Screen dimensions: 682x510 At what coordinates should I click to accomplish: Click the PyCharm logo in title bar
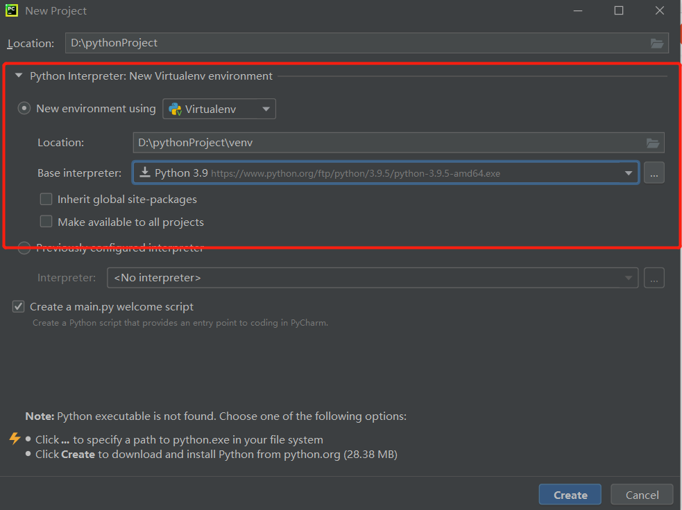click(12, 10)
